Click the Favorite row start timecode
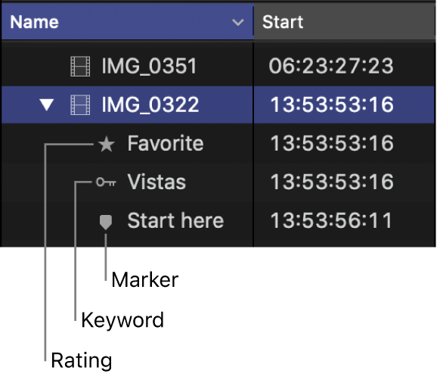The height and width of the screenshot is (383, 437). 332,143
